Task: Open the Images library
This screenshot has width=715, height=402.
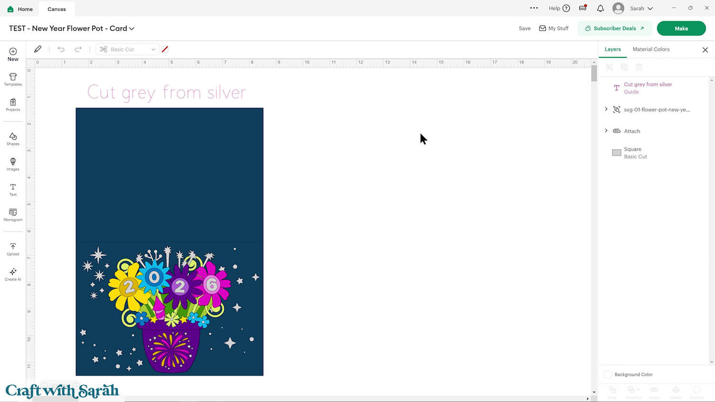Action: [x=13, y=164]
